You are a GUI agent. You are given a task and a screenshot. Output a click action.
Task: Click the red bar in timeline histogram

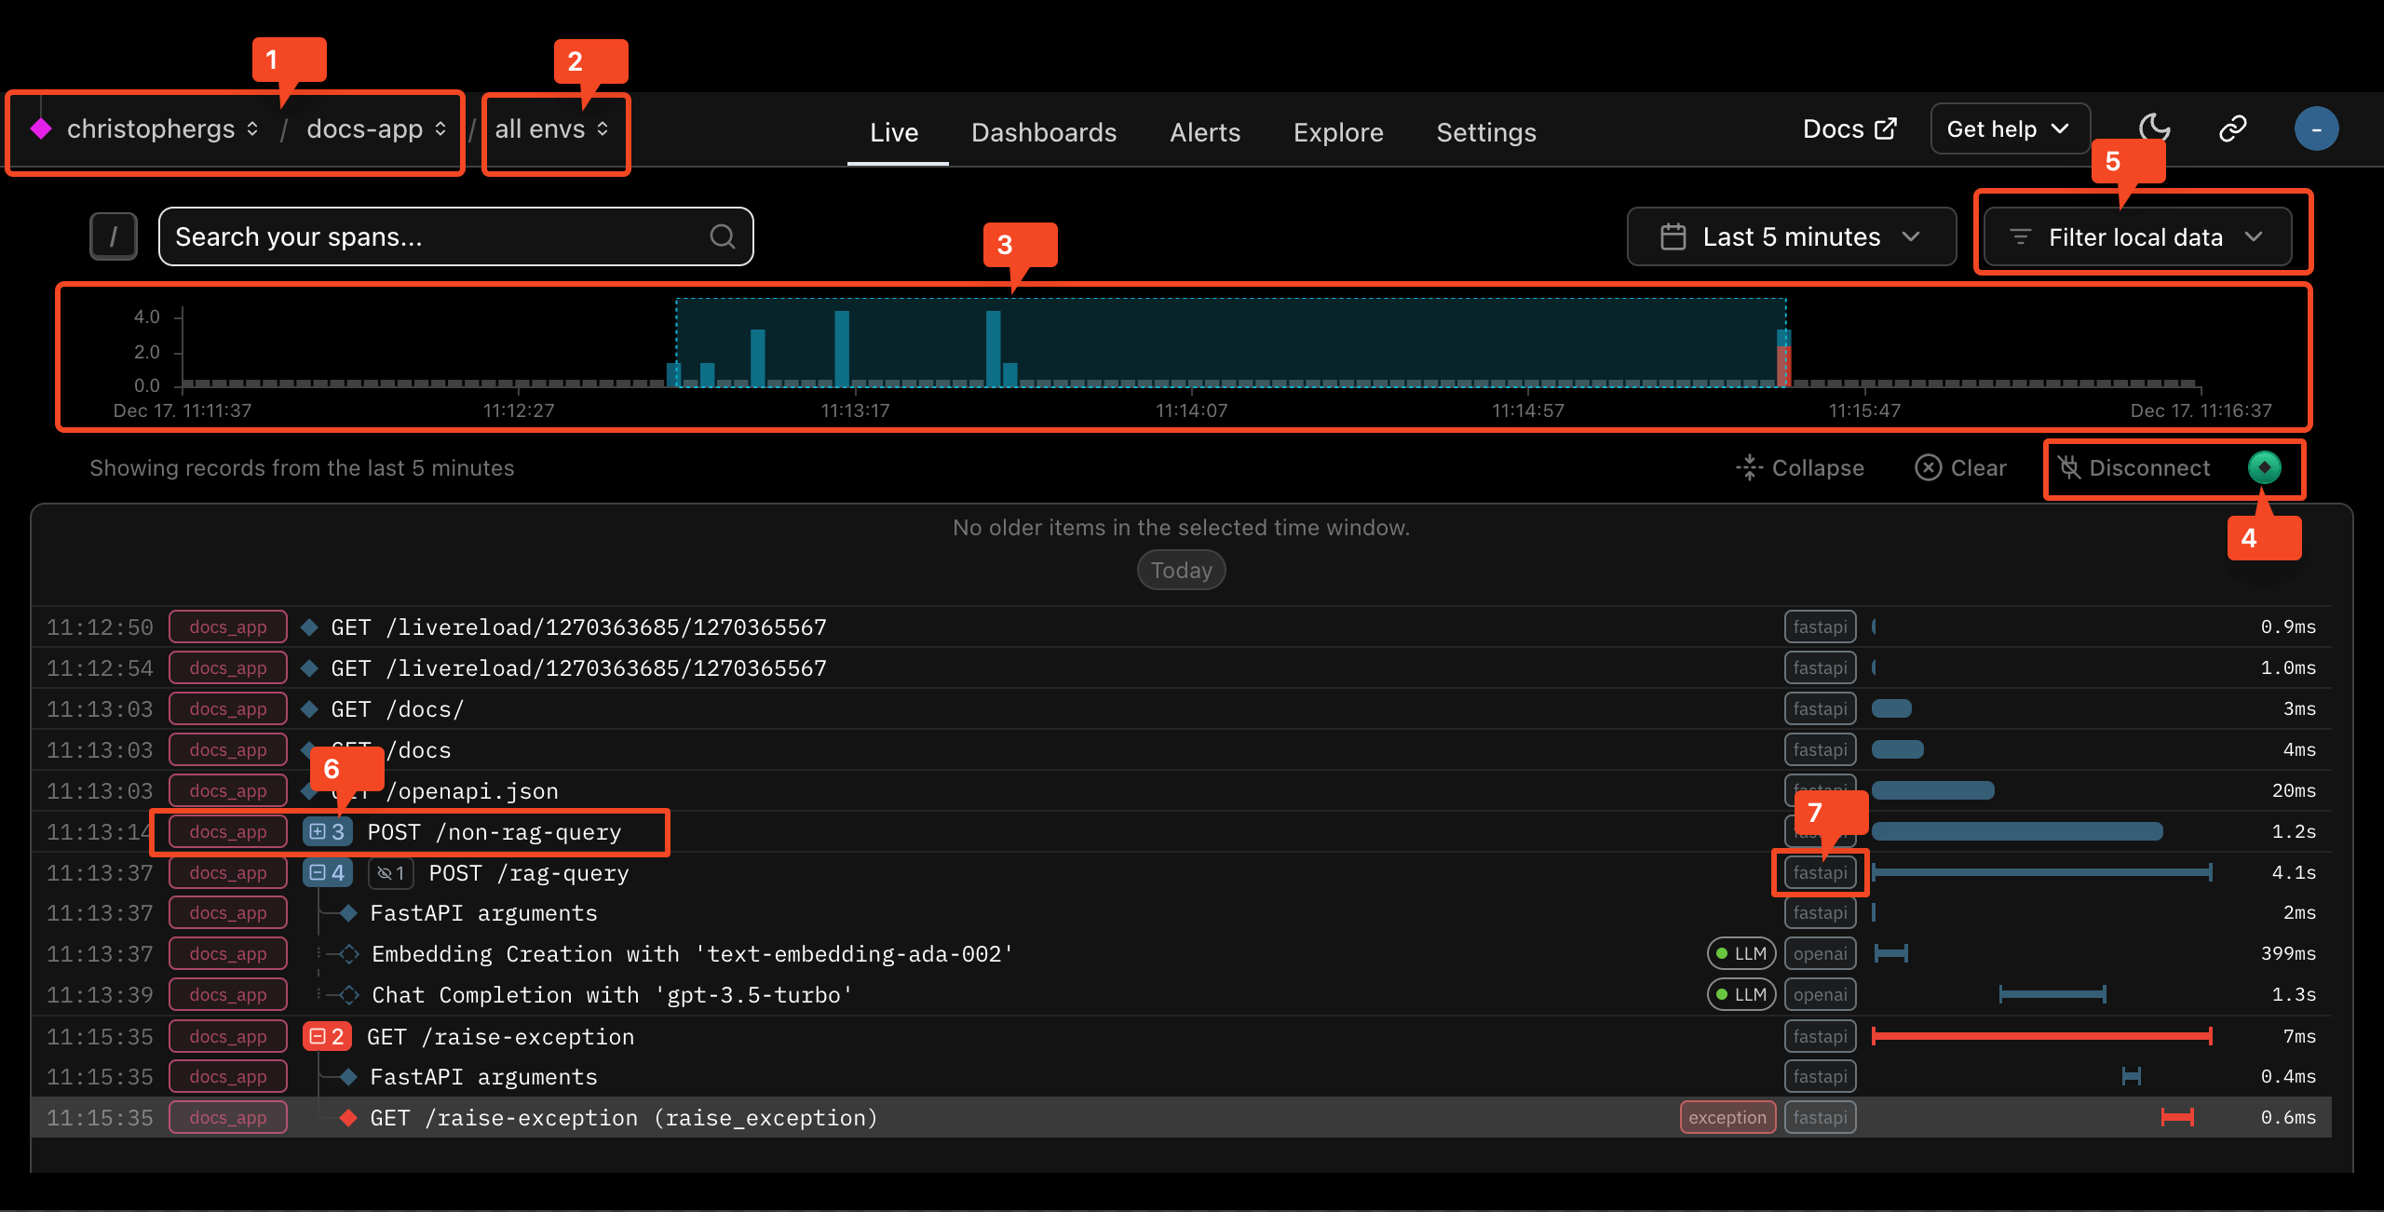(1783, 366)
